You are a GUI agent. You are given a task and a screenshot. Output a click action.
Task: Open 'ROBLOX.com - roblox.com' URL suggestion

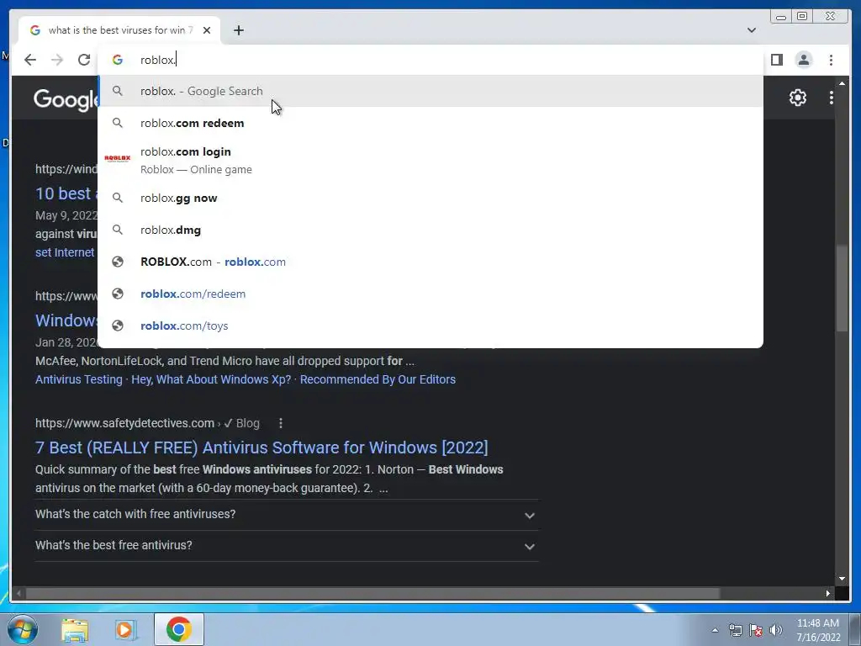coord(430,262)
